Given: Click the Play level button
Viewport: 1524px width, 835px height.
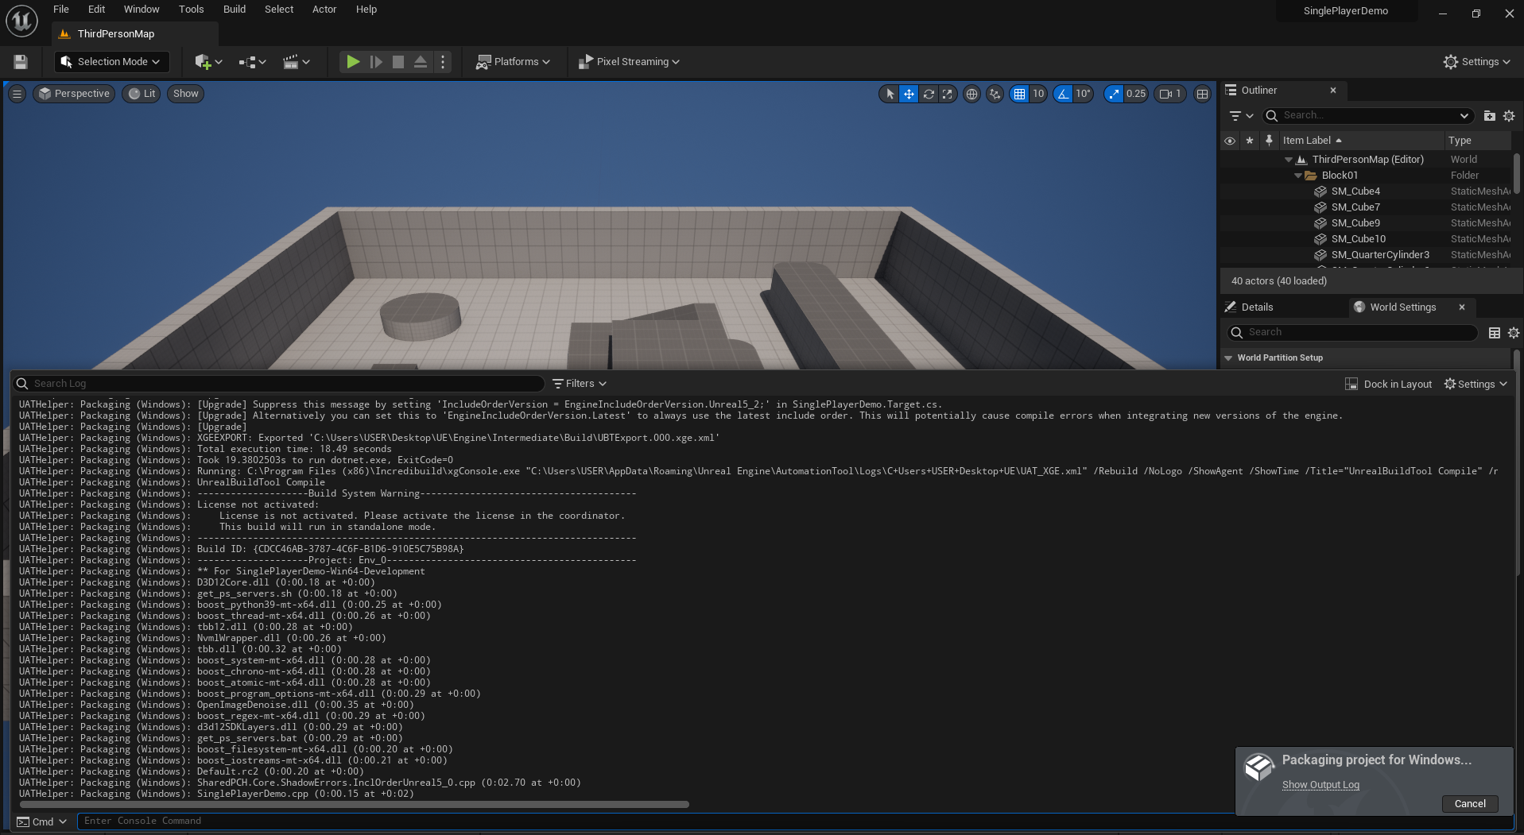Looking at the screenshot, I should click(353, 61).
